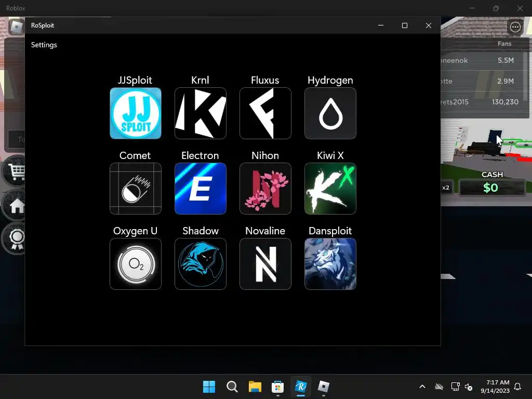
Task: Open the muted volume tray icon
Action: 469,387
